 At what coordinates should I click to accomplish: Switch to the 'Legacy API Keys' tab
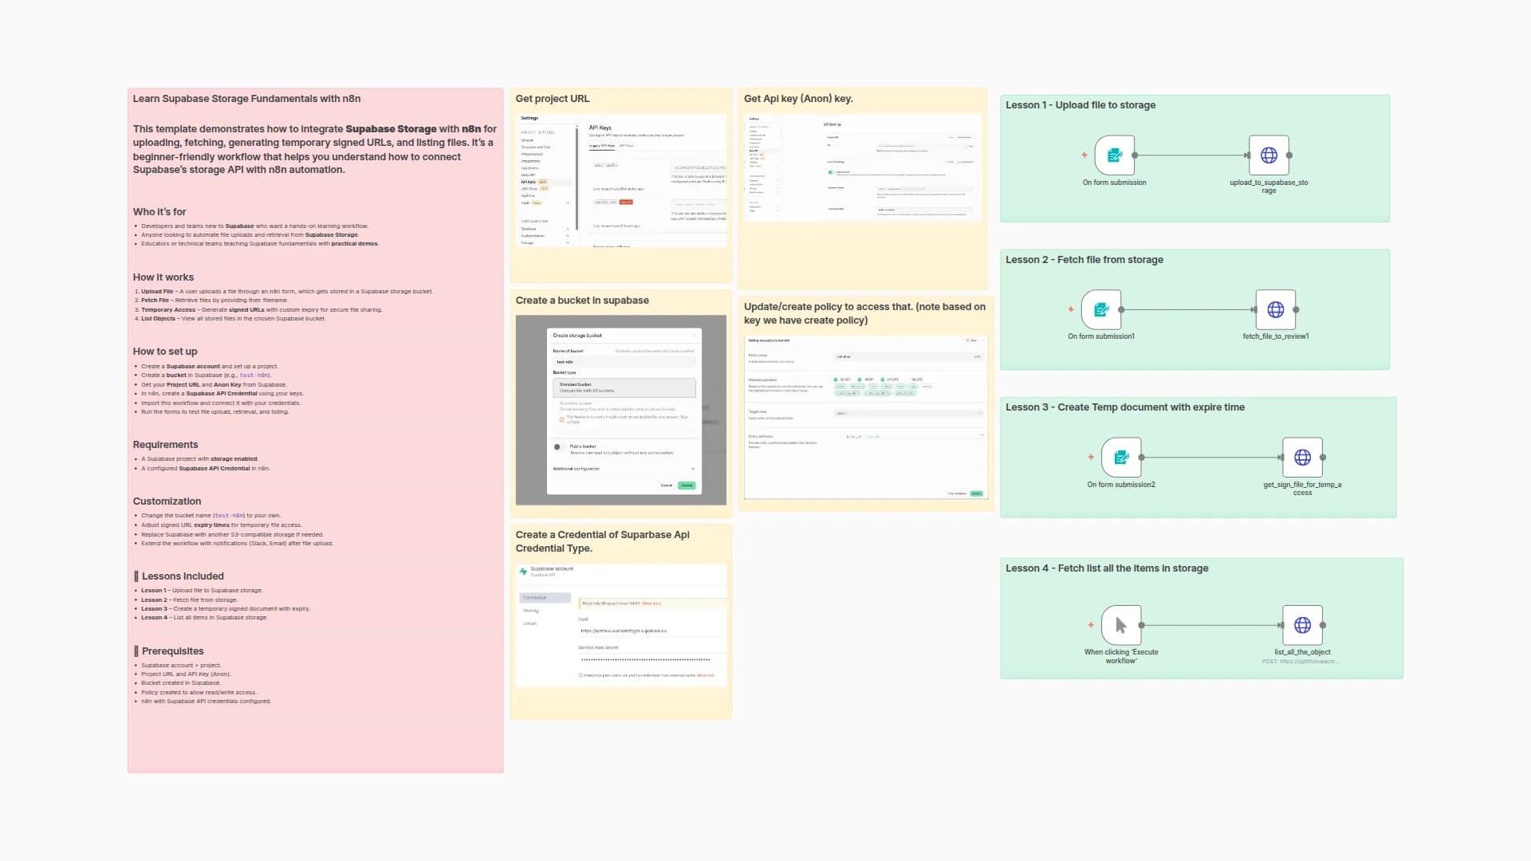pyautogui.click(x=601, y=146)
